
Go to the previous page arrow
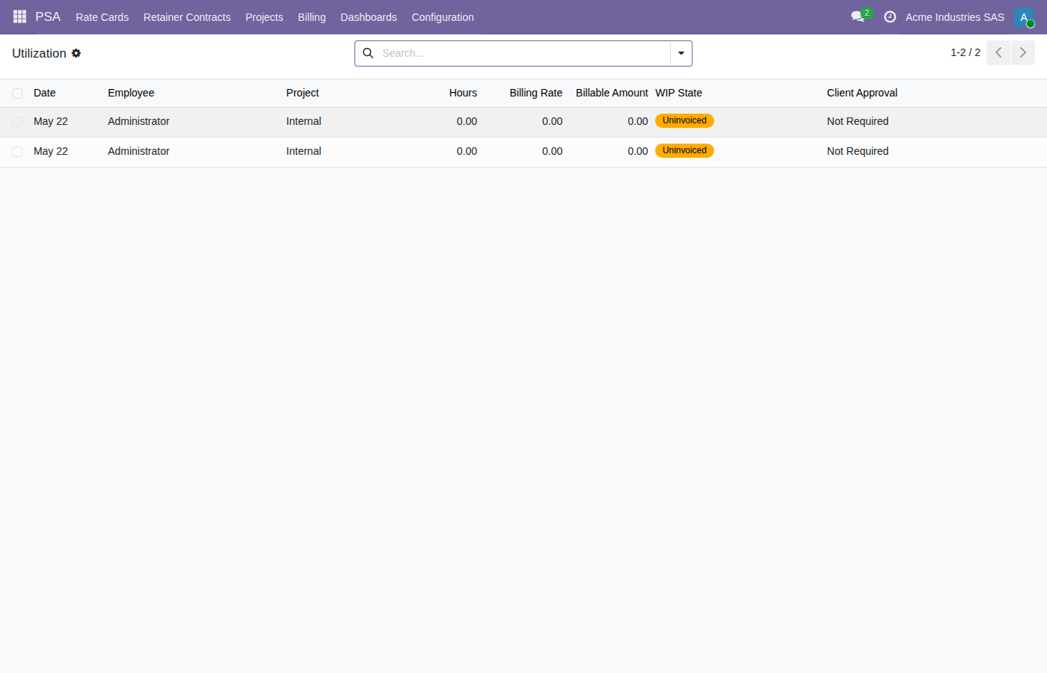pyautogui.click(x=998, y=52)
